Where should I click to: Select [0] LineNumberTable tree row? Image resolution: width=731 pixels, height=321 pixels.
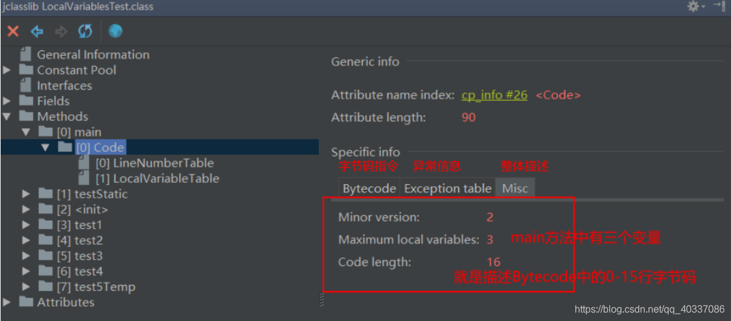pos(154,163)
